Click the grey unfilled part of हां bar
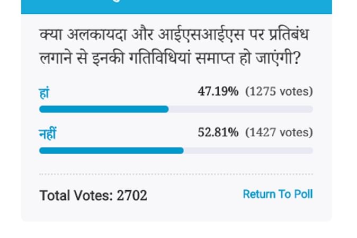The height and width of the screenshot is (238, 357). 240,109
